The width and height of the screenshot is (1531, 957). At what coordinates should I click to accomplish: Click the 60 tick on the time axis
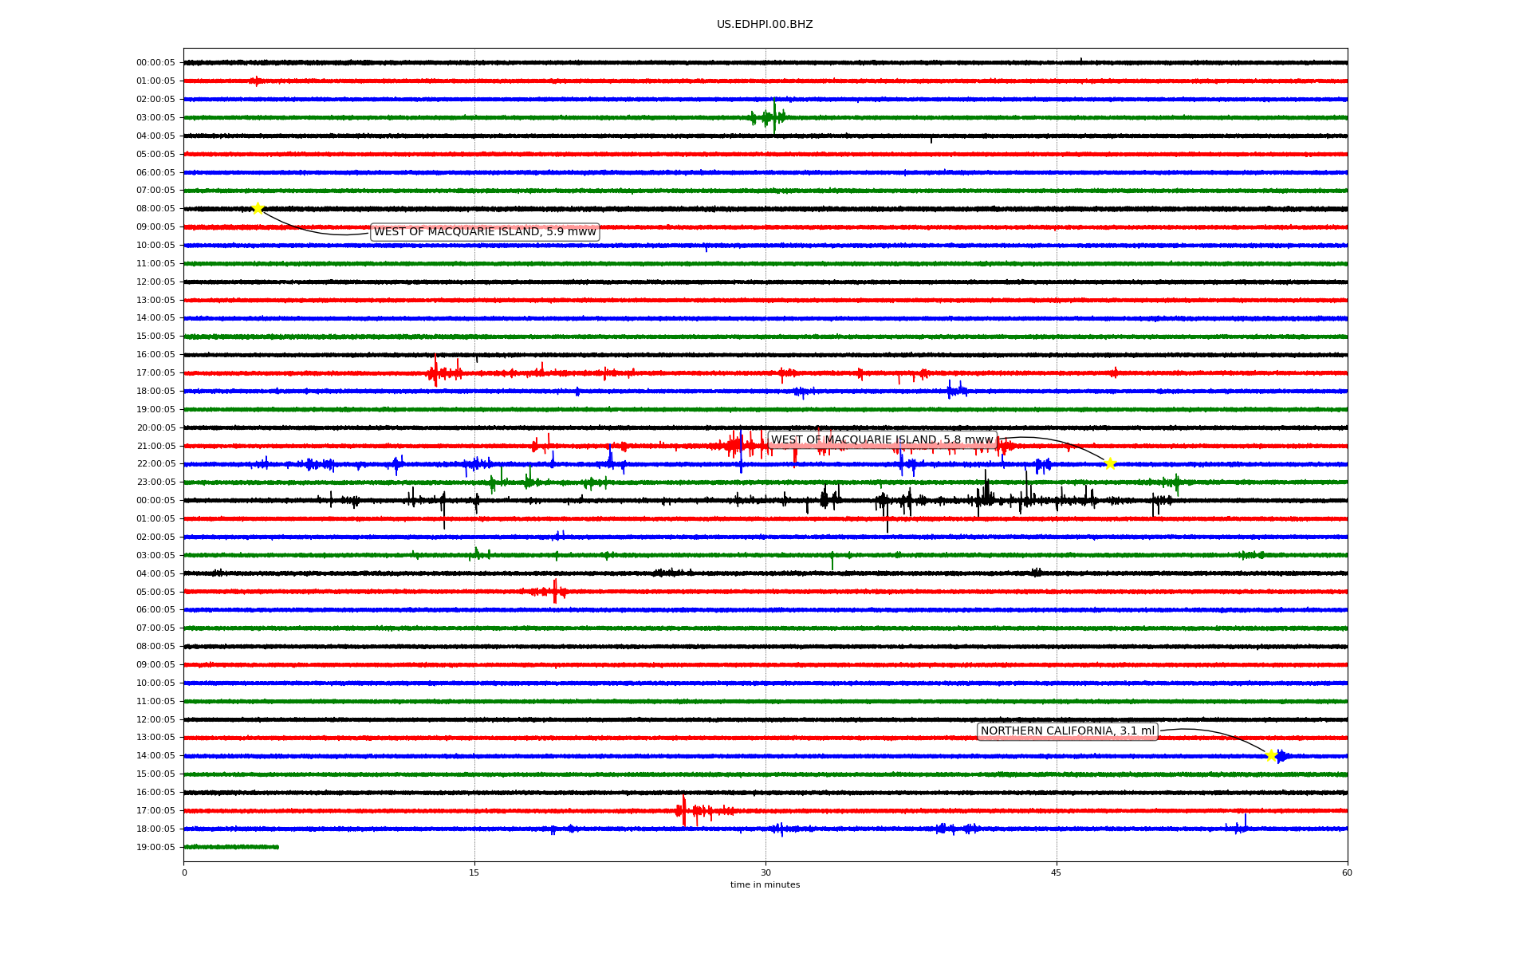coord(1347,872)
